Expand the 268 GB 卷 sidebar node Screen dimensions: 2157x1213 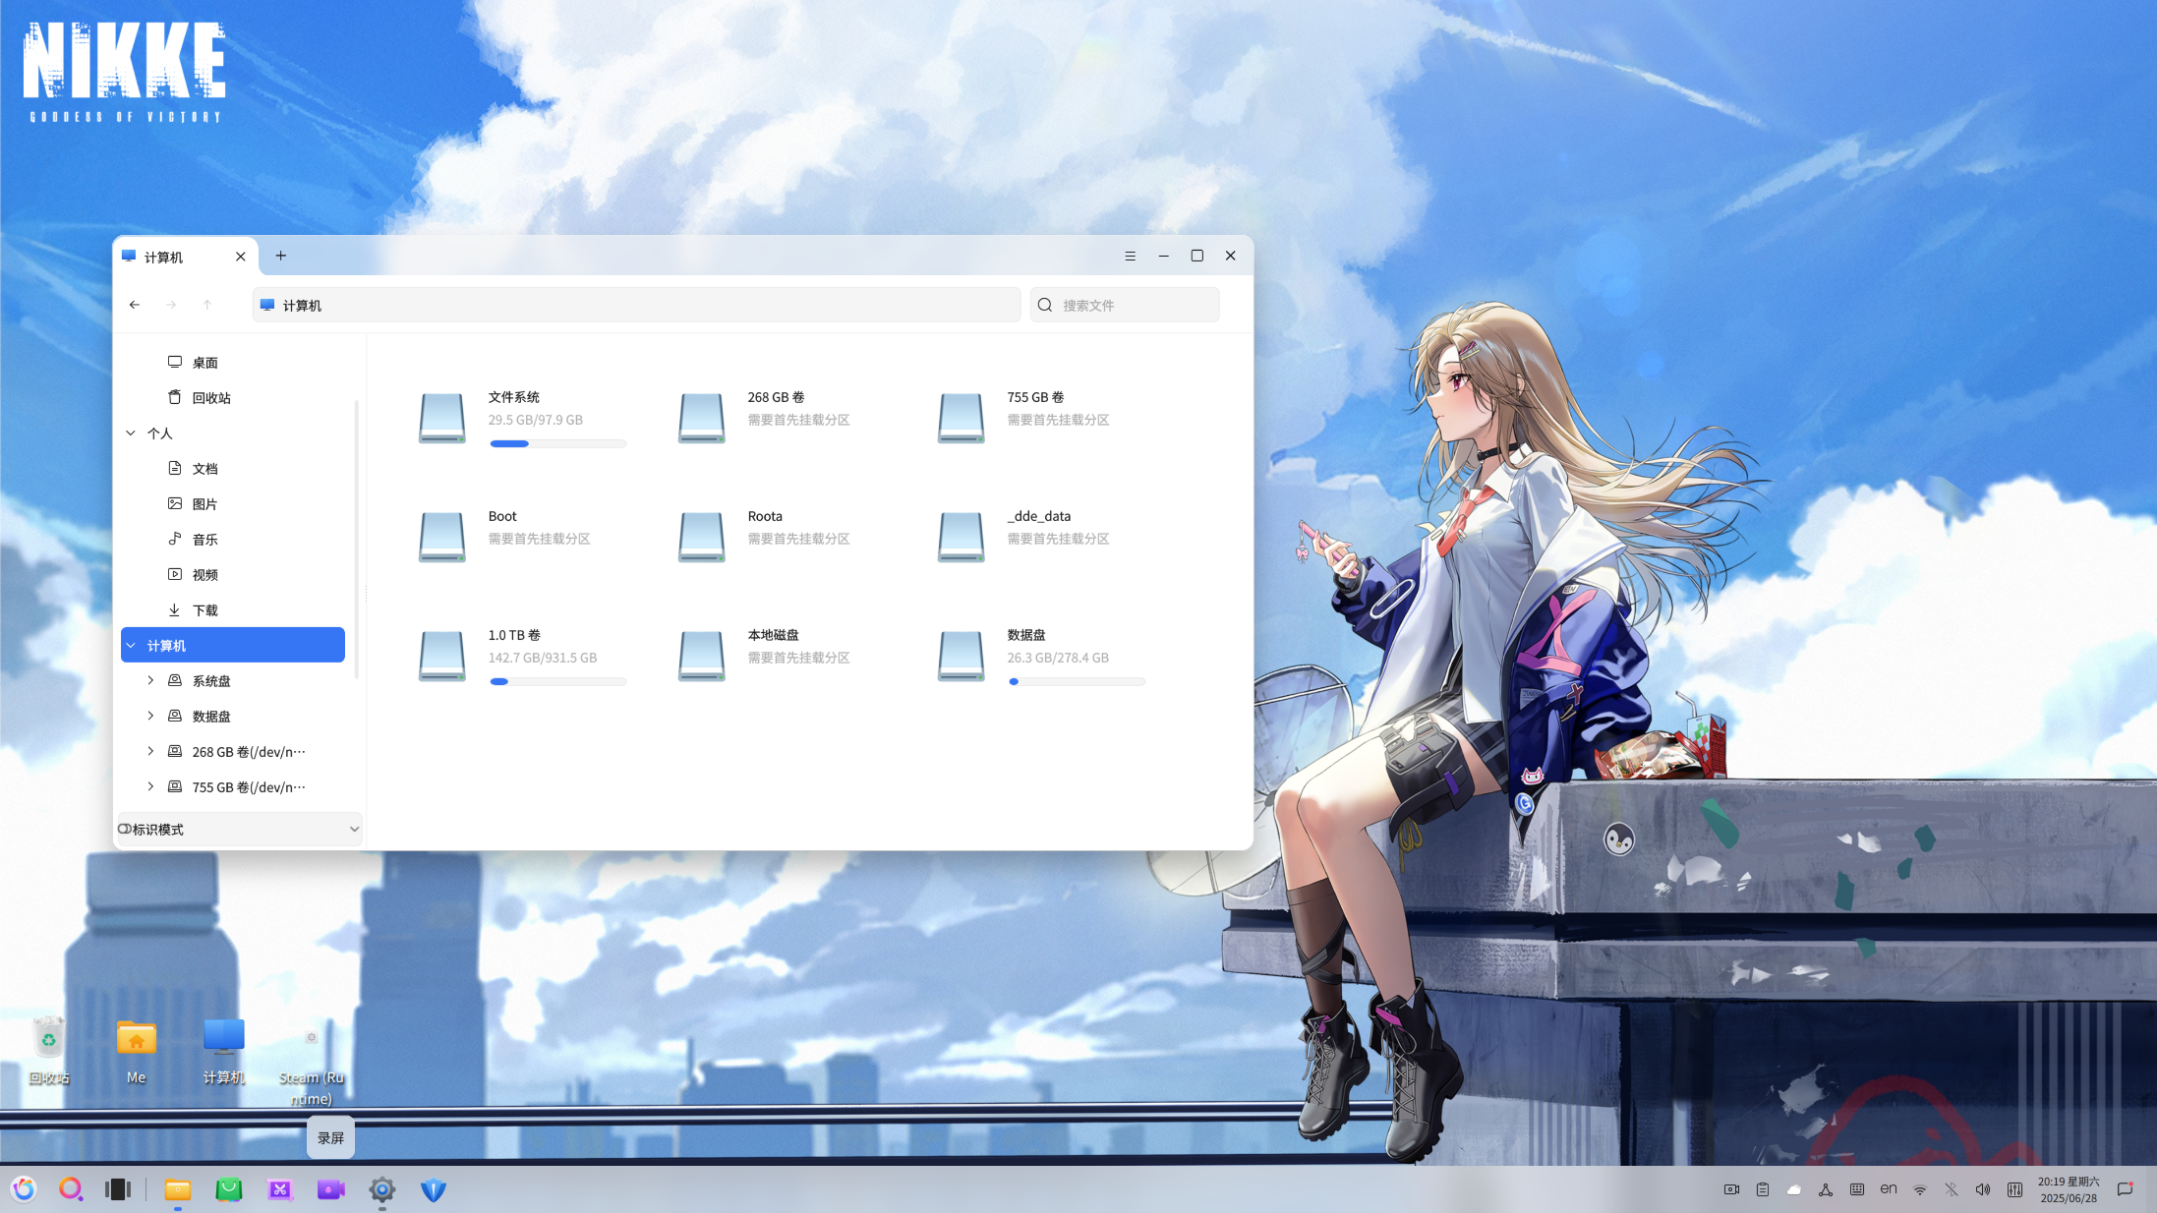tap(150, 751)
